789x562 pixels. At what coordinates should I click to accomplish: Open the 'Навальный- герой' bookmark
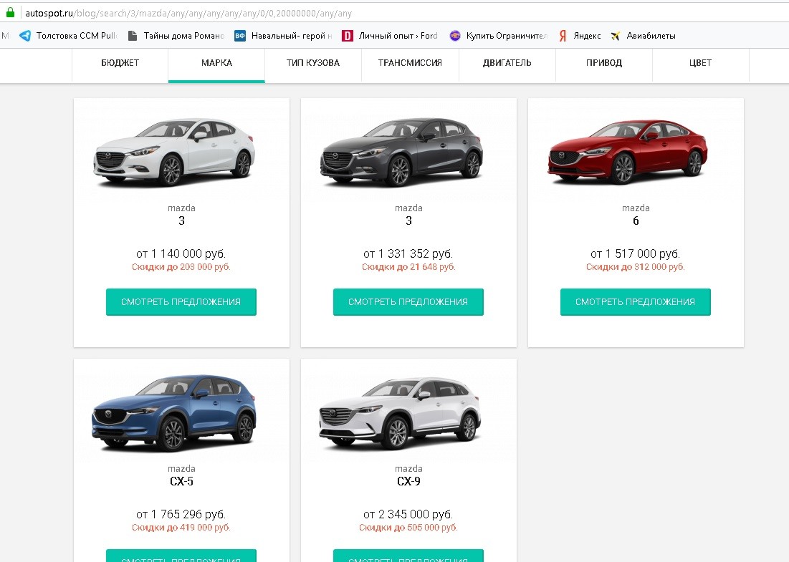[283, 35]
